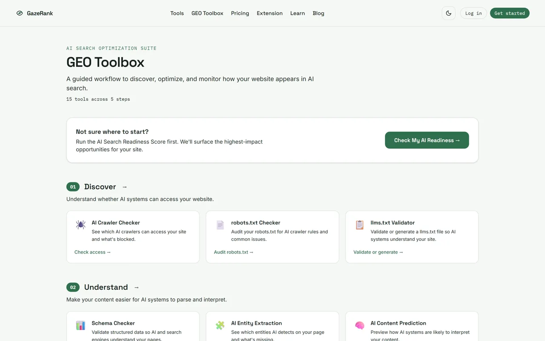The width and height of the screenshot is (545, 341).
Task: Follow the Validate or generate link
Action: pos(378,252)
